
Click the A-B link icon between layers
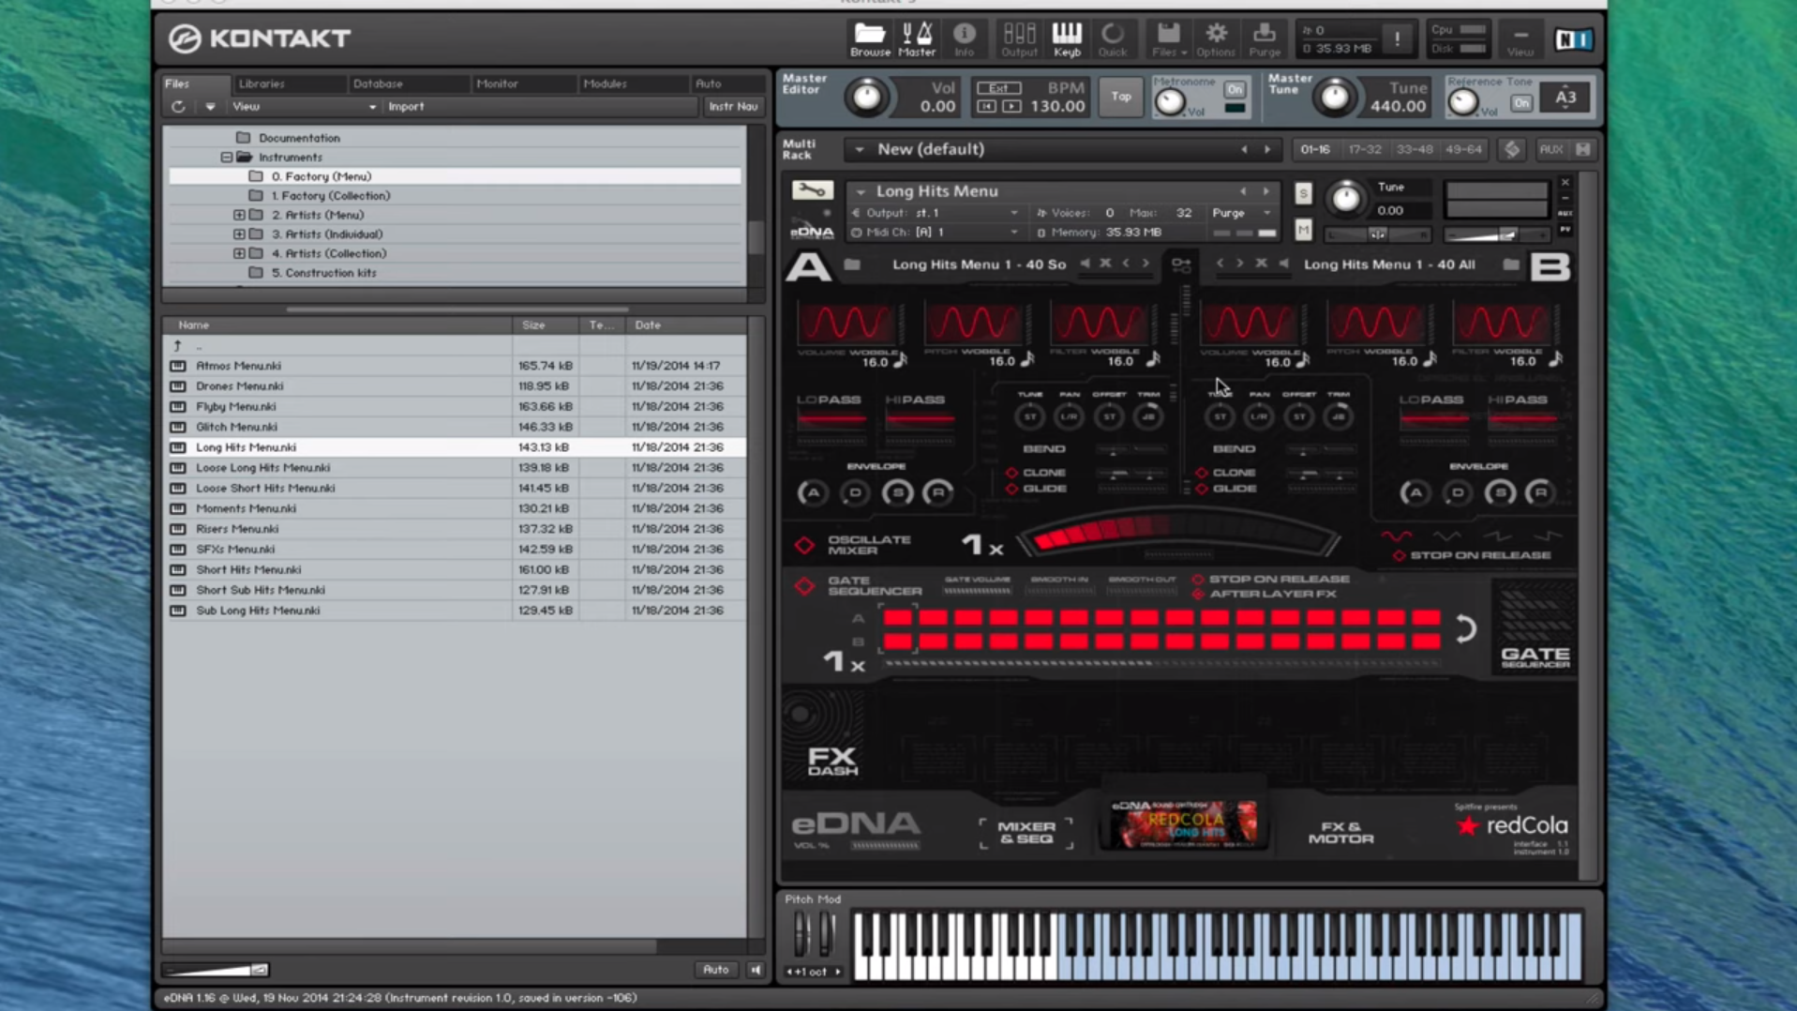point(1181,265)
